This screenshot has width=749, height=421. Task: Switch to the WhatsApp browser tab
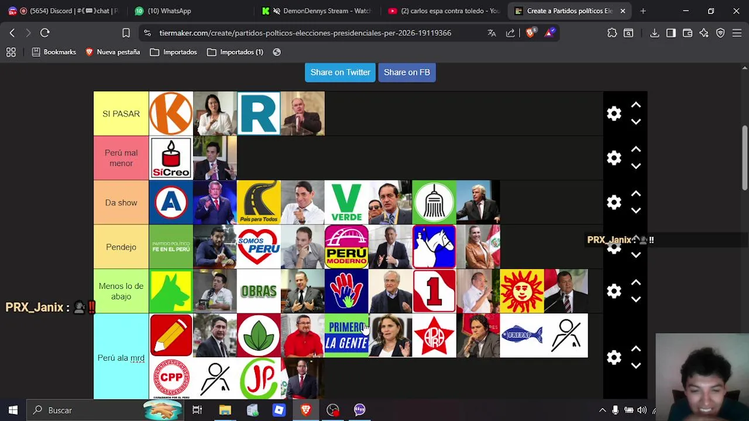point(170,11)
